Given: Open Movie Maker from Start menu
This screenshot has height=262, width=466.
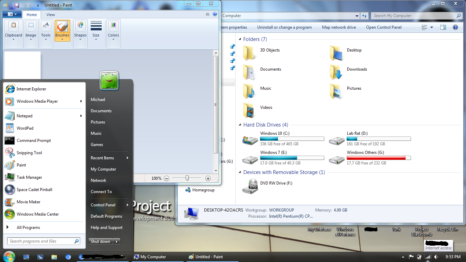Looking at the screenshot, I should pyautogui.click(x=44, y=202).
